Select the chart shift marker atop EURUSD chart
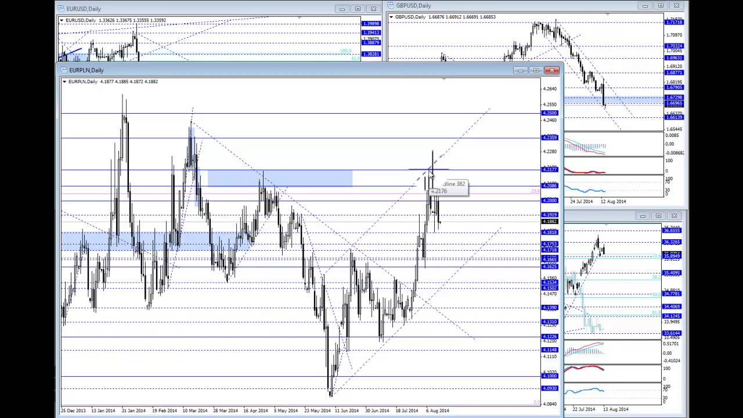Image resolution: width=743 pixels, height=418 pixels. click(300, 18)
